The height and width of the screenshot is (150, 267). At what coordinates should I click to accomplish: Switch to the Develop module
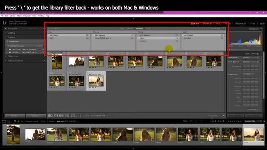[x=207, y=23]
